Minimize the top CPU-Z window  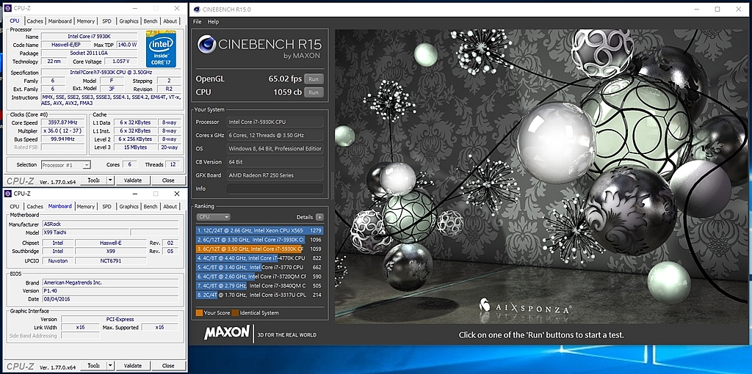[134, 8]
